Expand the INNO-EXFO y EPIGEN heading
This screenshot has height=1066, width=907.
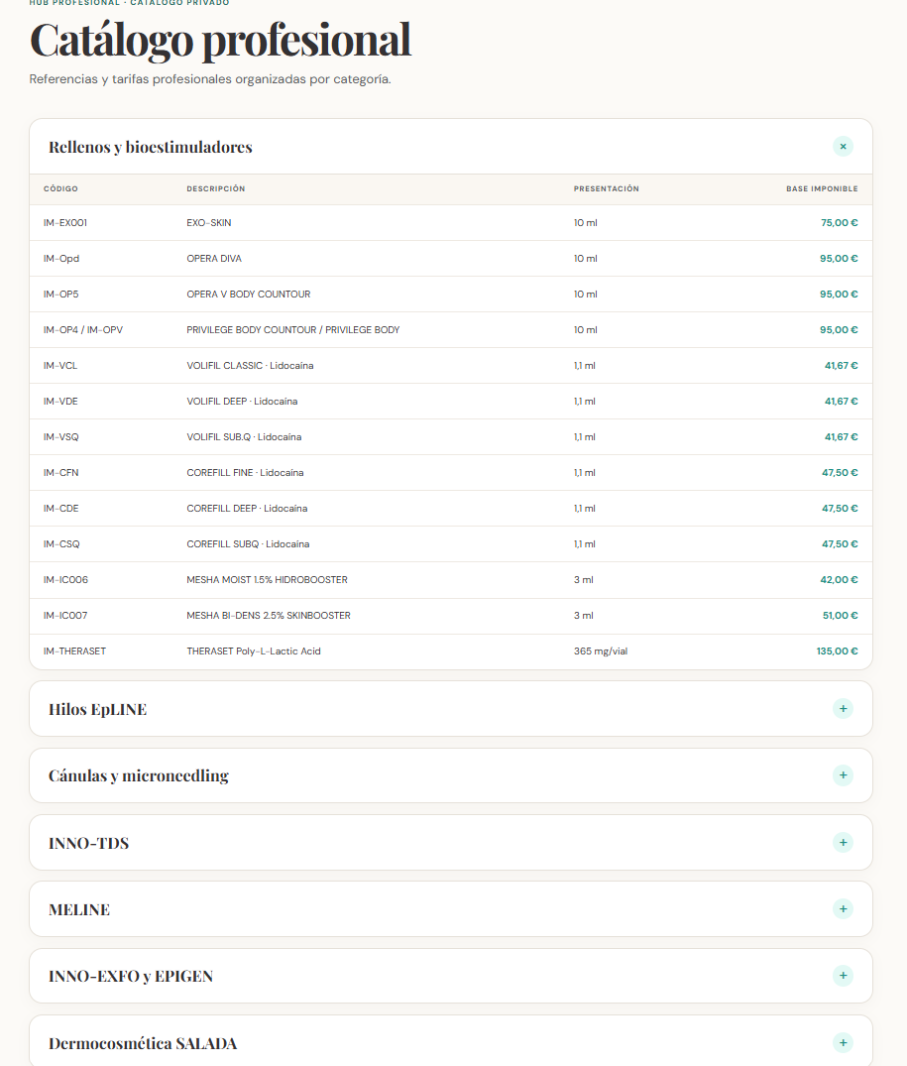tap(131, 977)
